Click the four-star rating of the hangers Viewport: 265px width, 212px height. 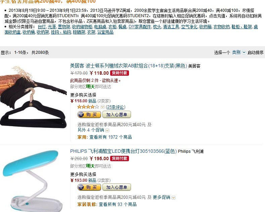[x=88, y=107]
